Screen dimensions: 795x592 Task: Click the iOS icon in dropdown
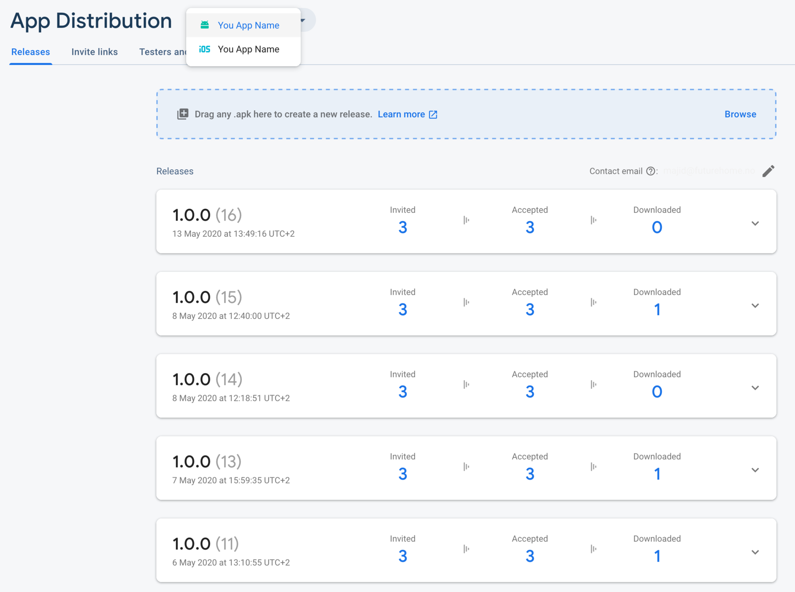click(x=205, y=49)
